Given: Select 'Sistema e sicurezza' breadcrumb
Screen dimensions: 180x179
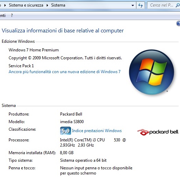Looking at the screenshot, I should click(26, 5).
